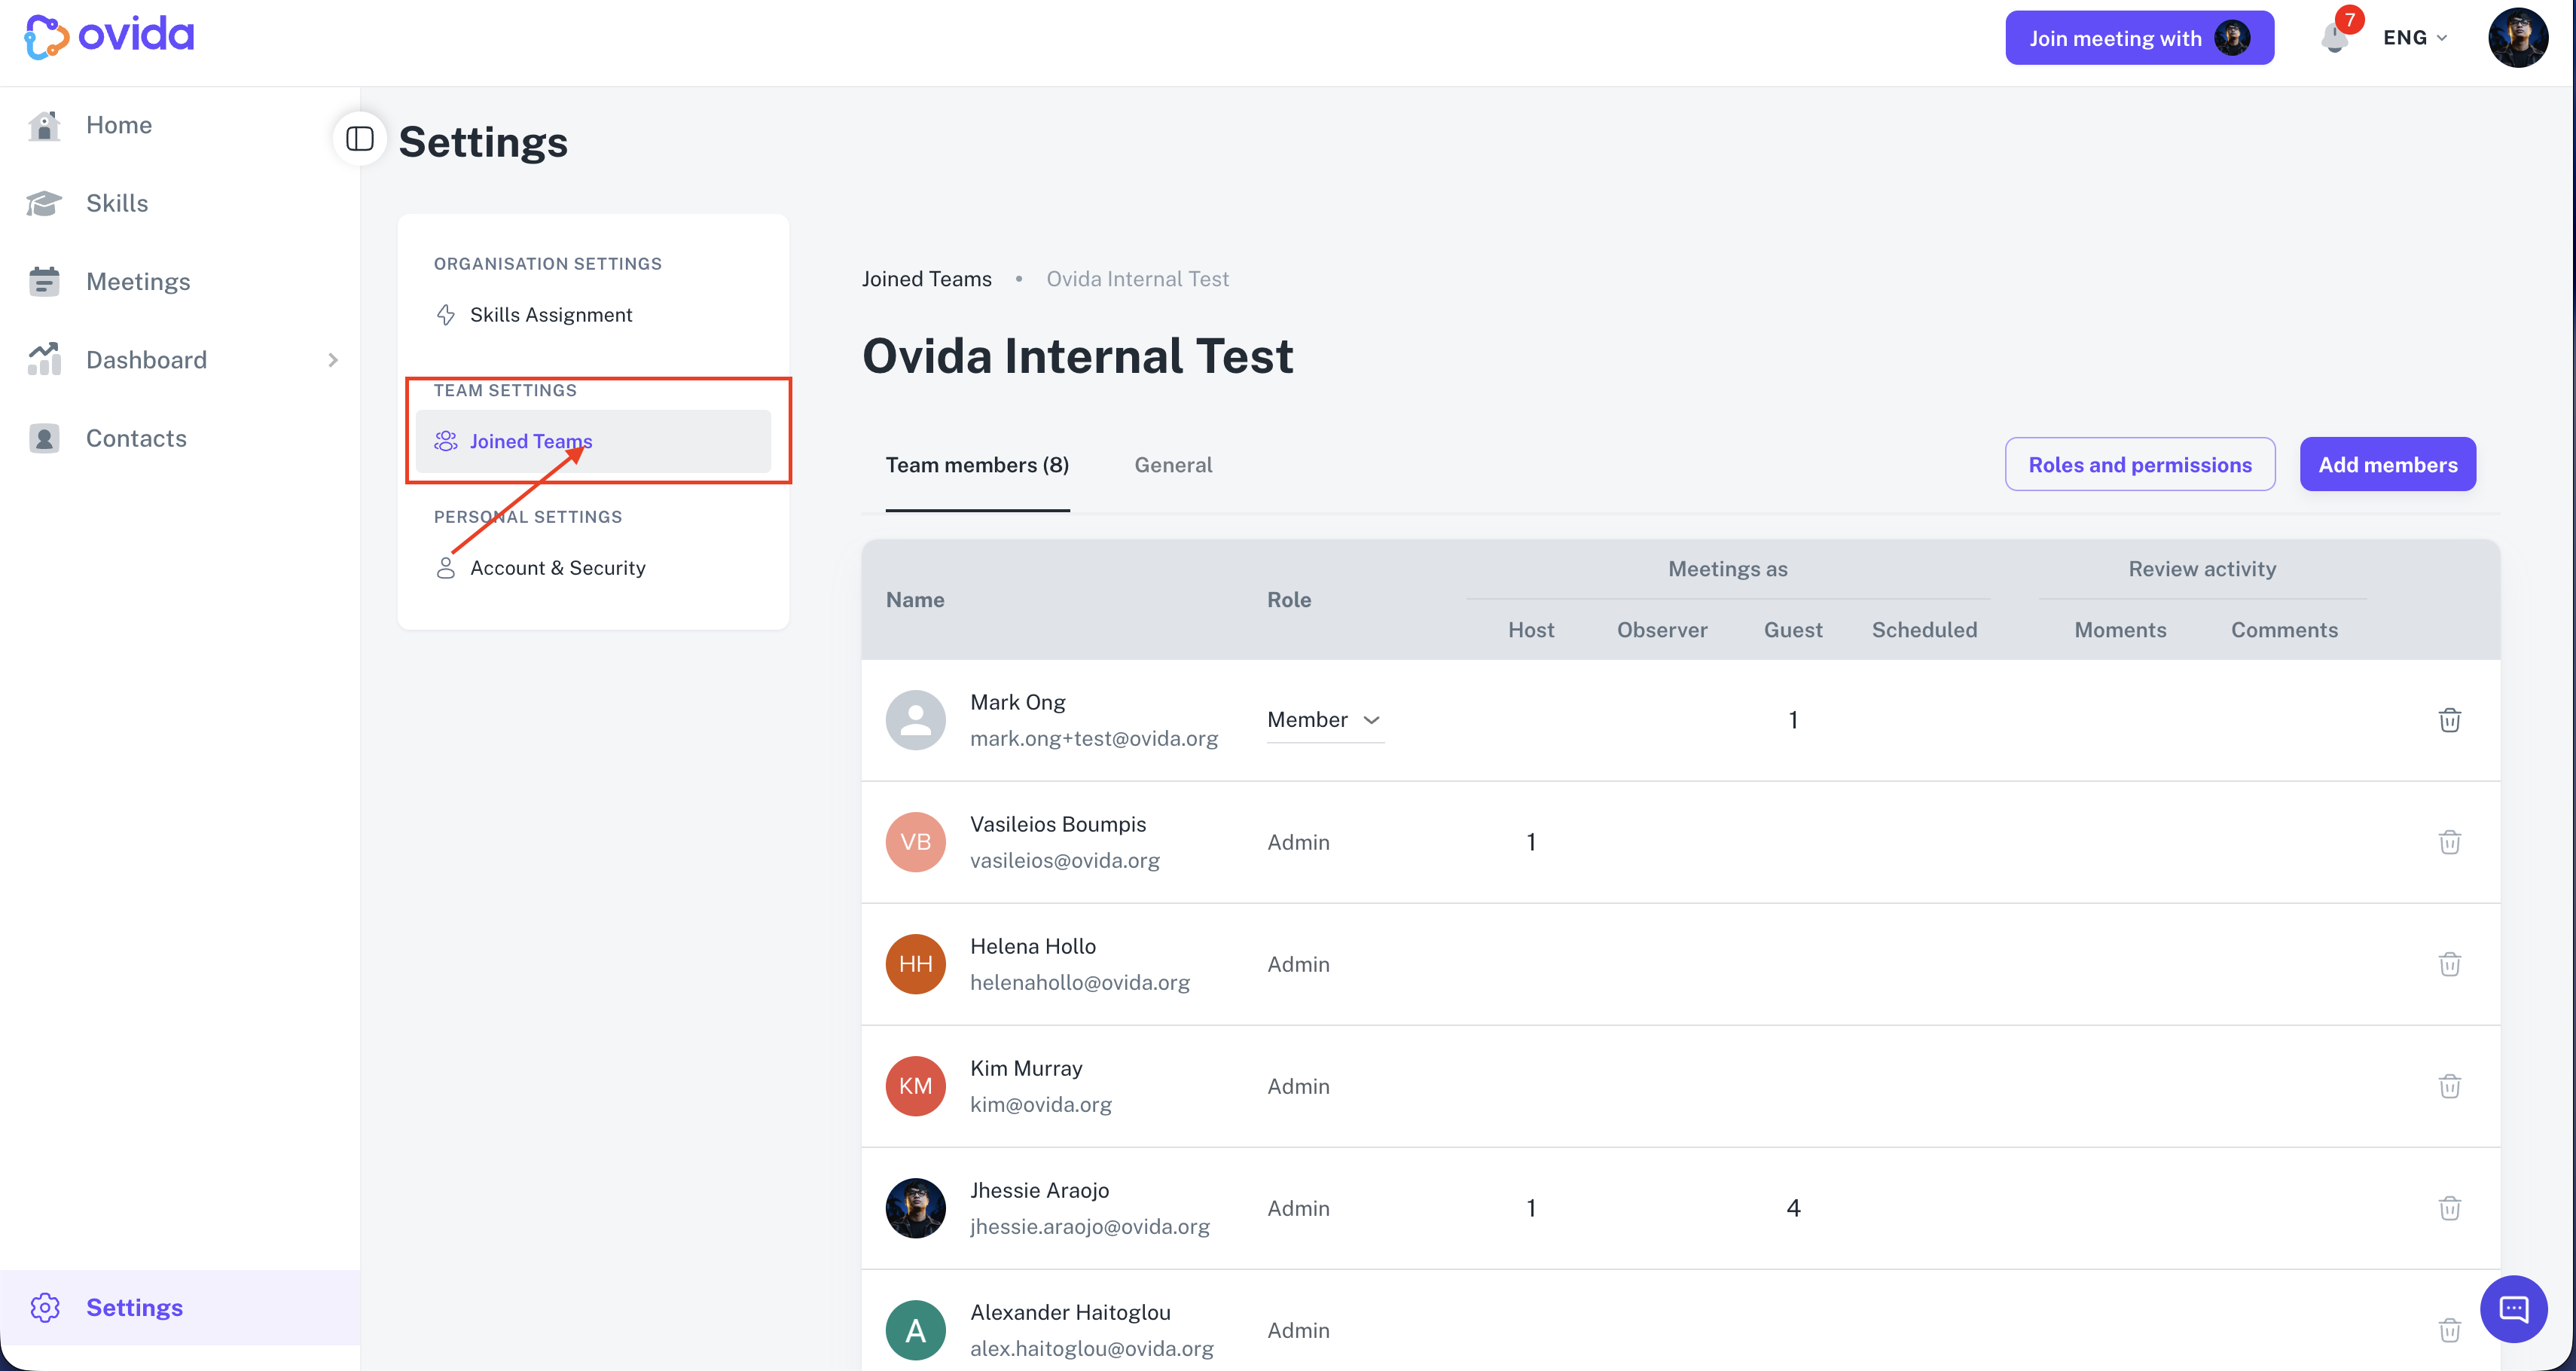The width and height of the screenshot is (2576, 1371).
Task: Click email helenahollo@ovida.org
Action: tap(1080, 982)
